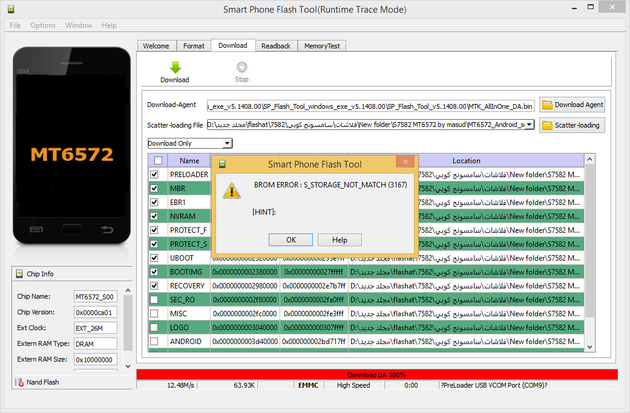The image size is (630, 413).
Task: Check the LOGO checkbox
Action: point(154,328)
